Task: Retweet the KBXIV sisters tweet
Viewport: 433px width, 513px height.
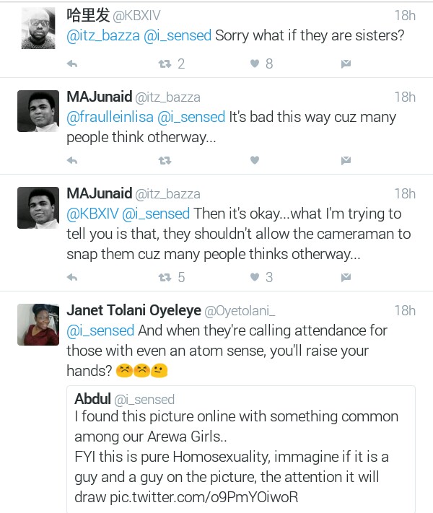Action: 165,64
